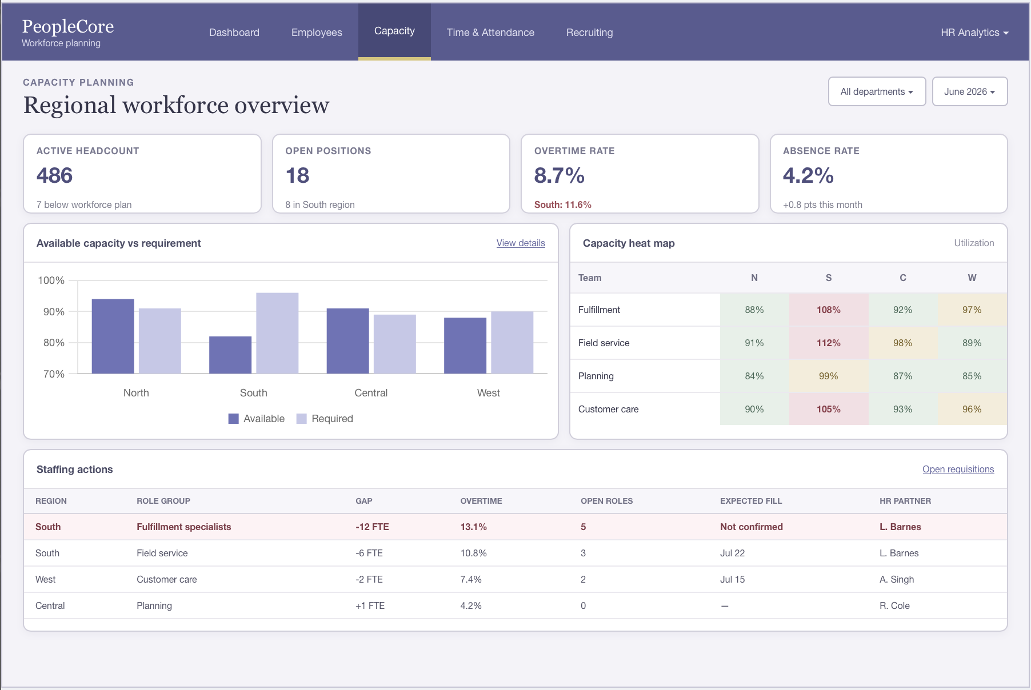This screenshot has width=1031, height=690.
Task: Click the South 11.6% overtime note
Action: [x=562, y=204]
